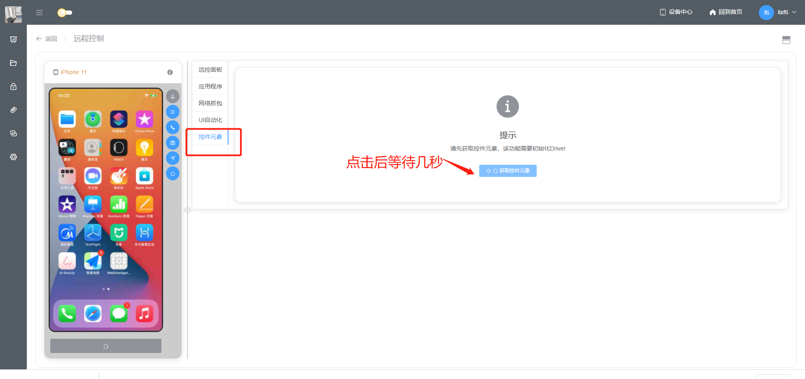Tap the Messages app in the phone dock
The height and width of the screenshot is (379, 805).
tap(119, 313)
